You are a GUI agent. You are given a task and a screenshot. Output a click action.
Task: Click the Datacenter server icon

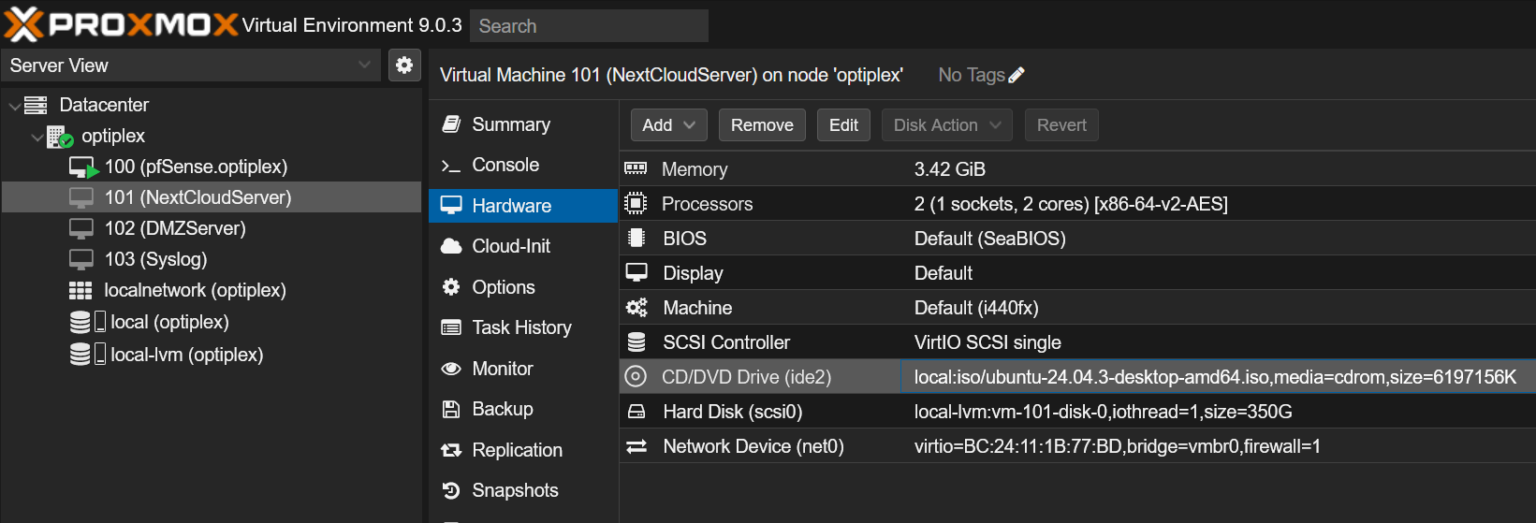[36, 105]
